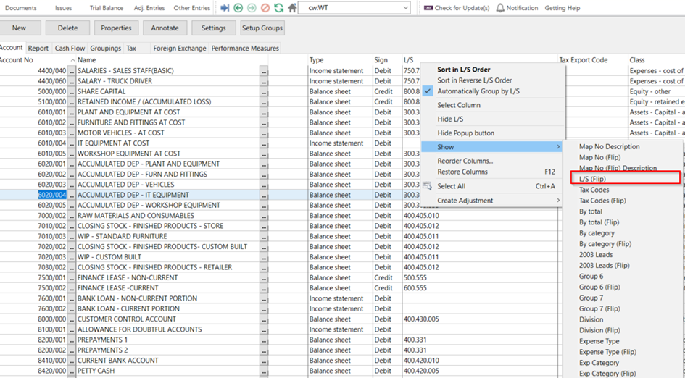Click Getting Help link
This screenshot has width=685, height=378.
[x=562, y=8]
